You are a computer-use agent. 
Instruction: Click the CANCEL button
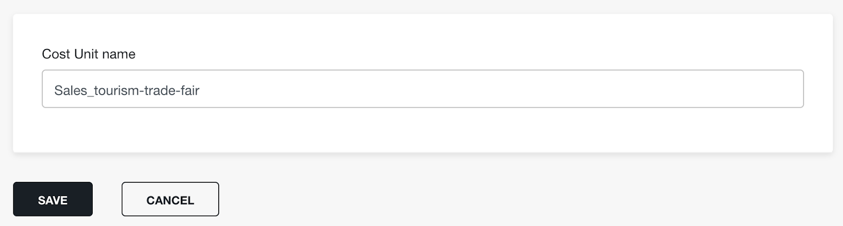(170, 199)
